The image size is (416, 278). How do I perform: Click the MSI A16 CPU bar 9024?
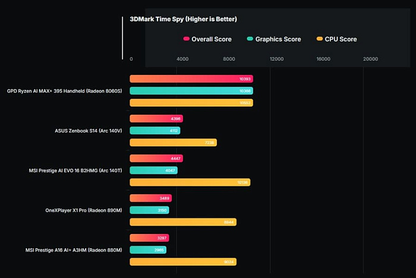coord(183,262)
